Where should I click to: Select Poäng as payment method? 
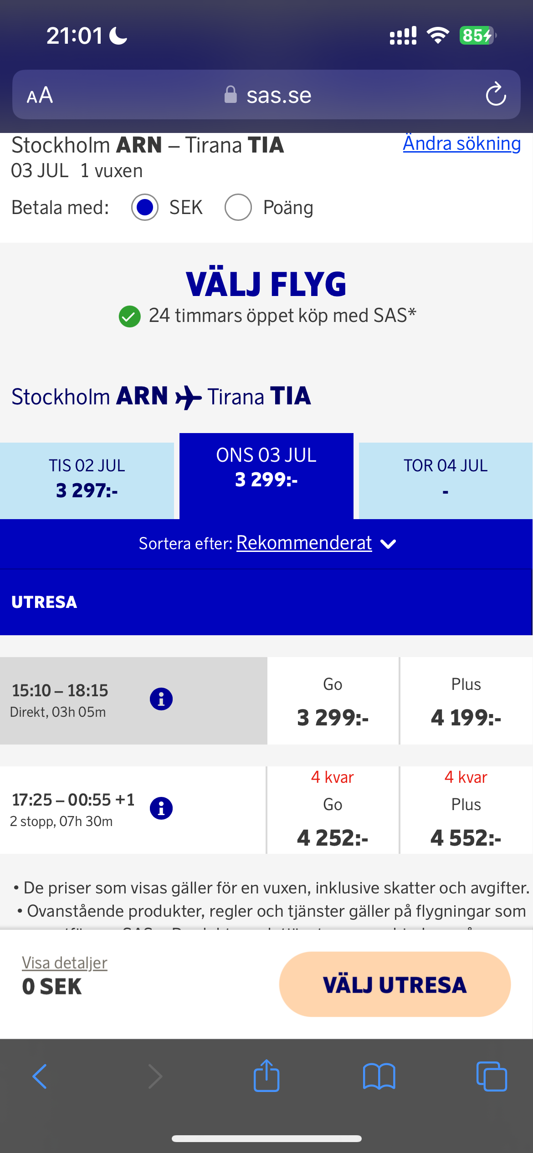[x=238, y=207]
